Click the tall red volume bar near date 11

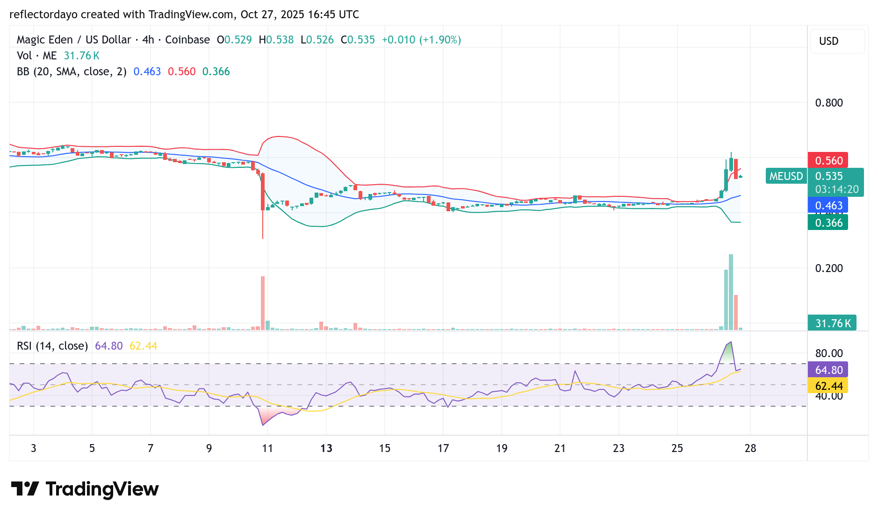(263, 303)
